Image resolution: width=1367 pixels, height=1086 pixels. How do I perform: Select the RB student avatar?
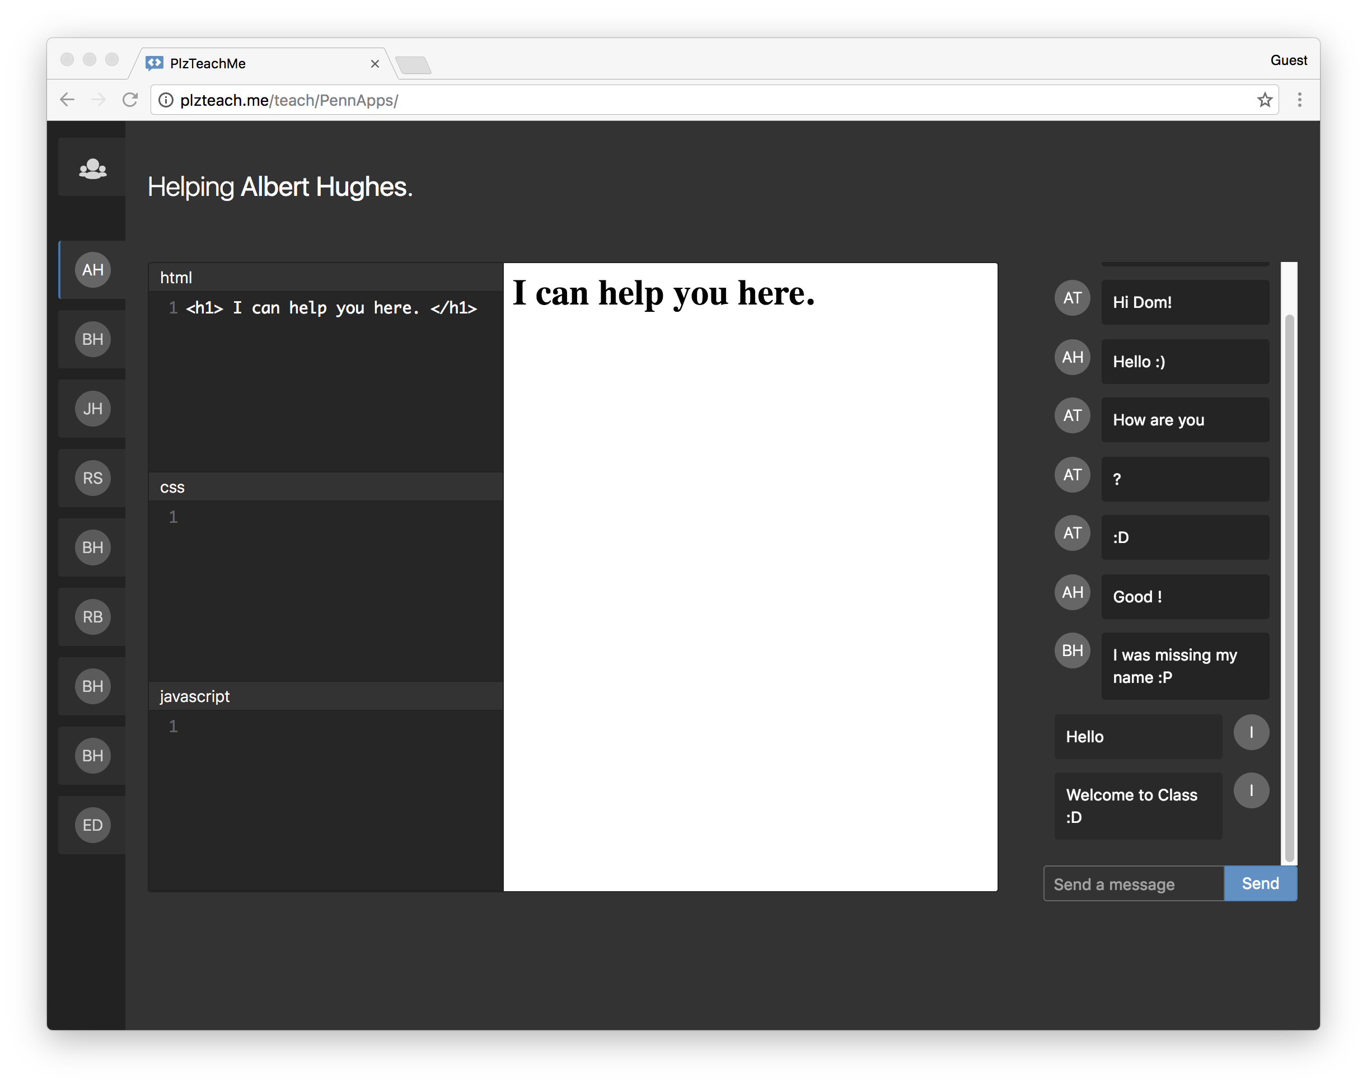coord(92,617)
